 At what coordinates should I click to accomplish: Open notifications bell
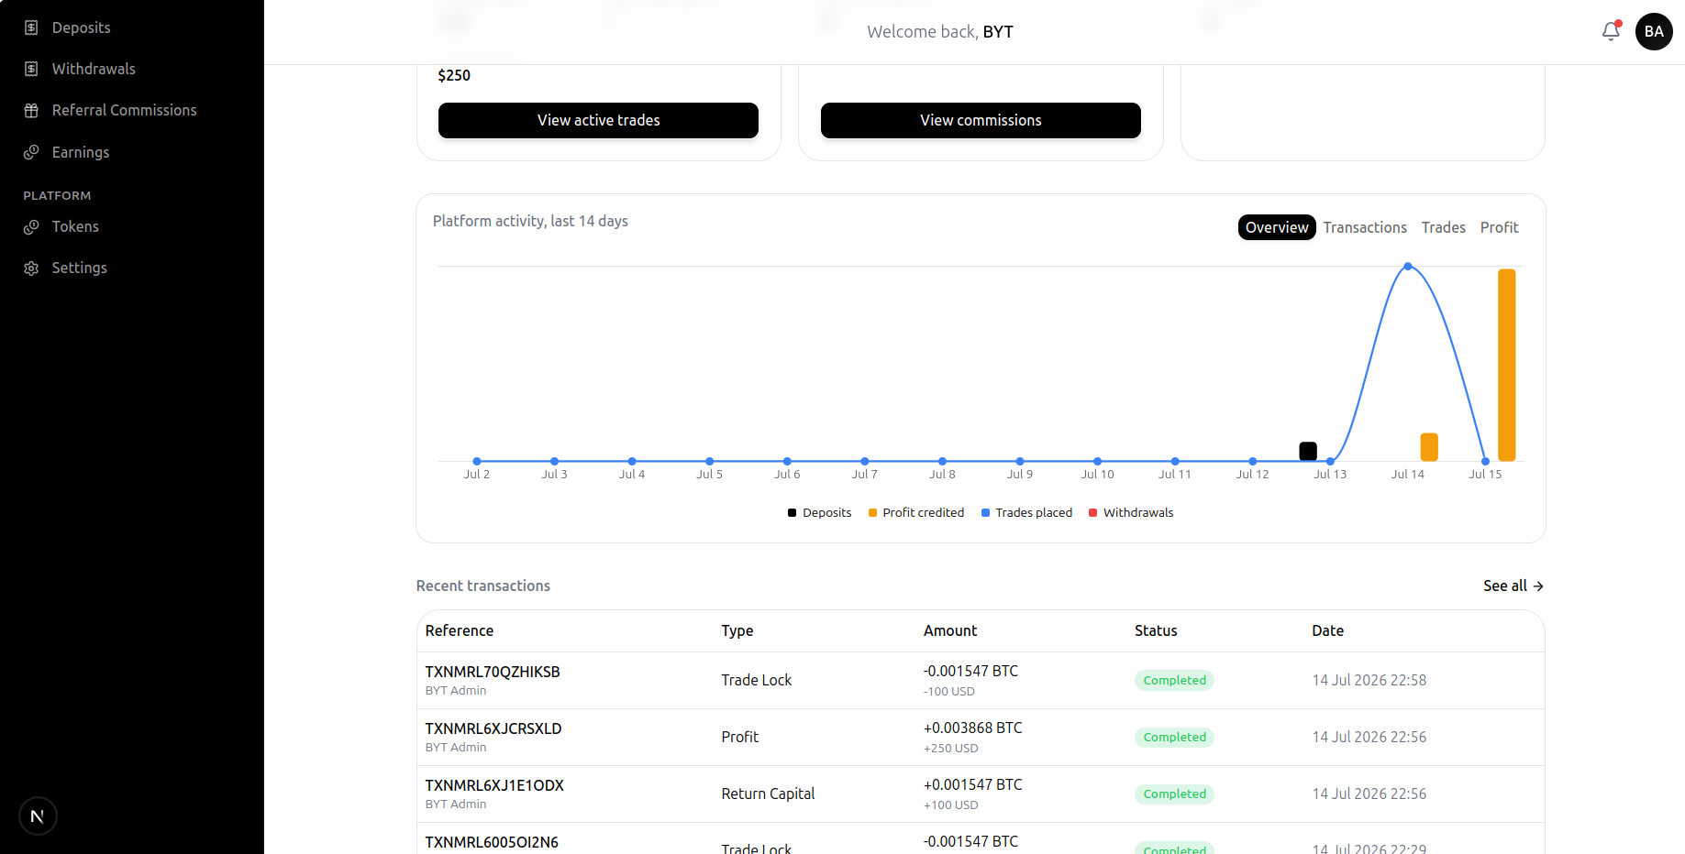1611,31
